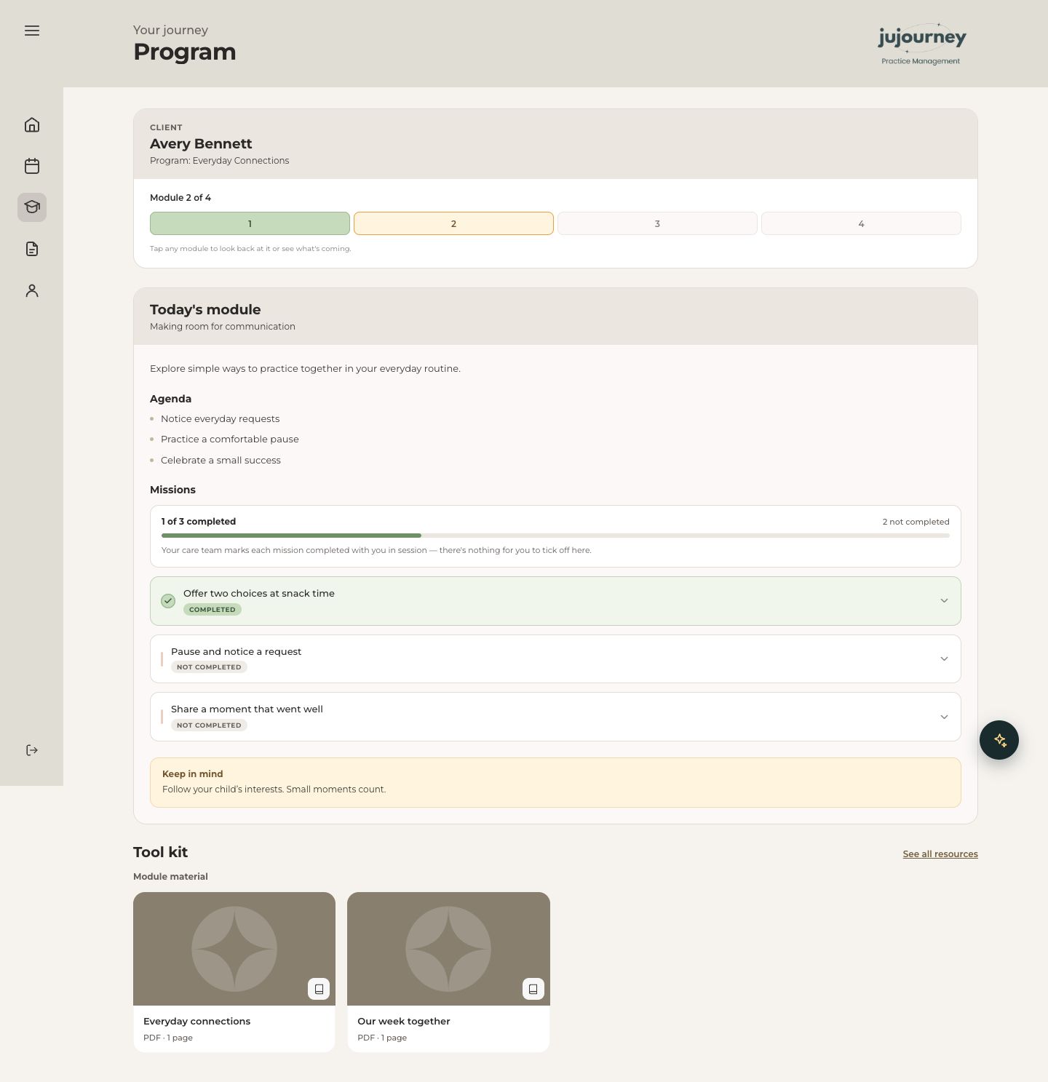Click the green completed checkmark circle

click(x=168, y=601)
